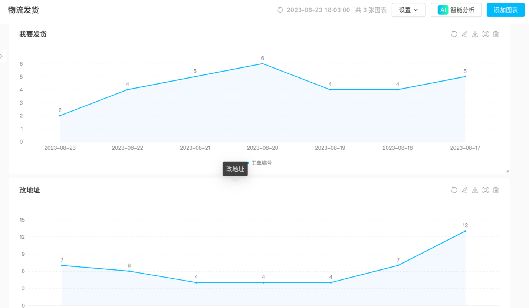Click the 我要发货 chart title
The height and width of the screenshot is (308, 529).
click(33, 34)
